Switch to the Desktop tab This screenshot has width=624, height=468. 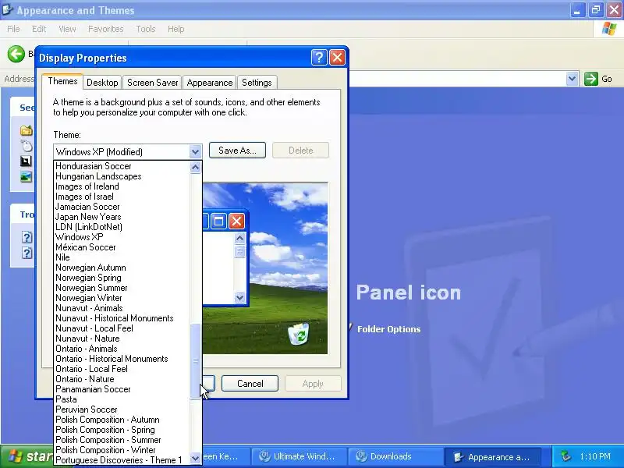[102, 83]
